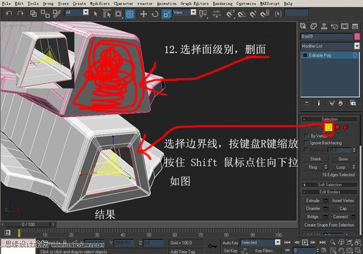Click the Loop selection button

[341, 167]
